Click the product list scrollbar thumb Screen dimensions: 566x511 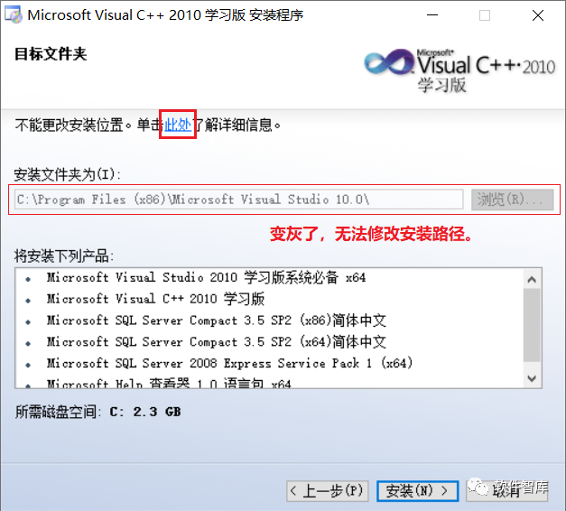[x=532, y=325]
